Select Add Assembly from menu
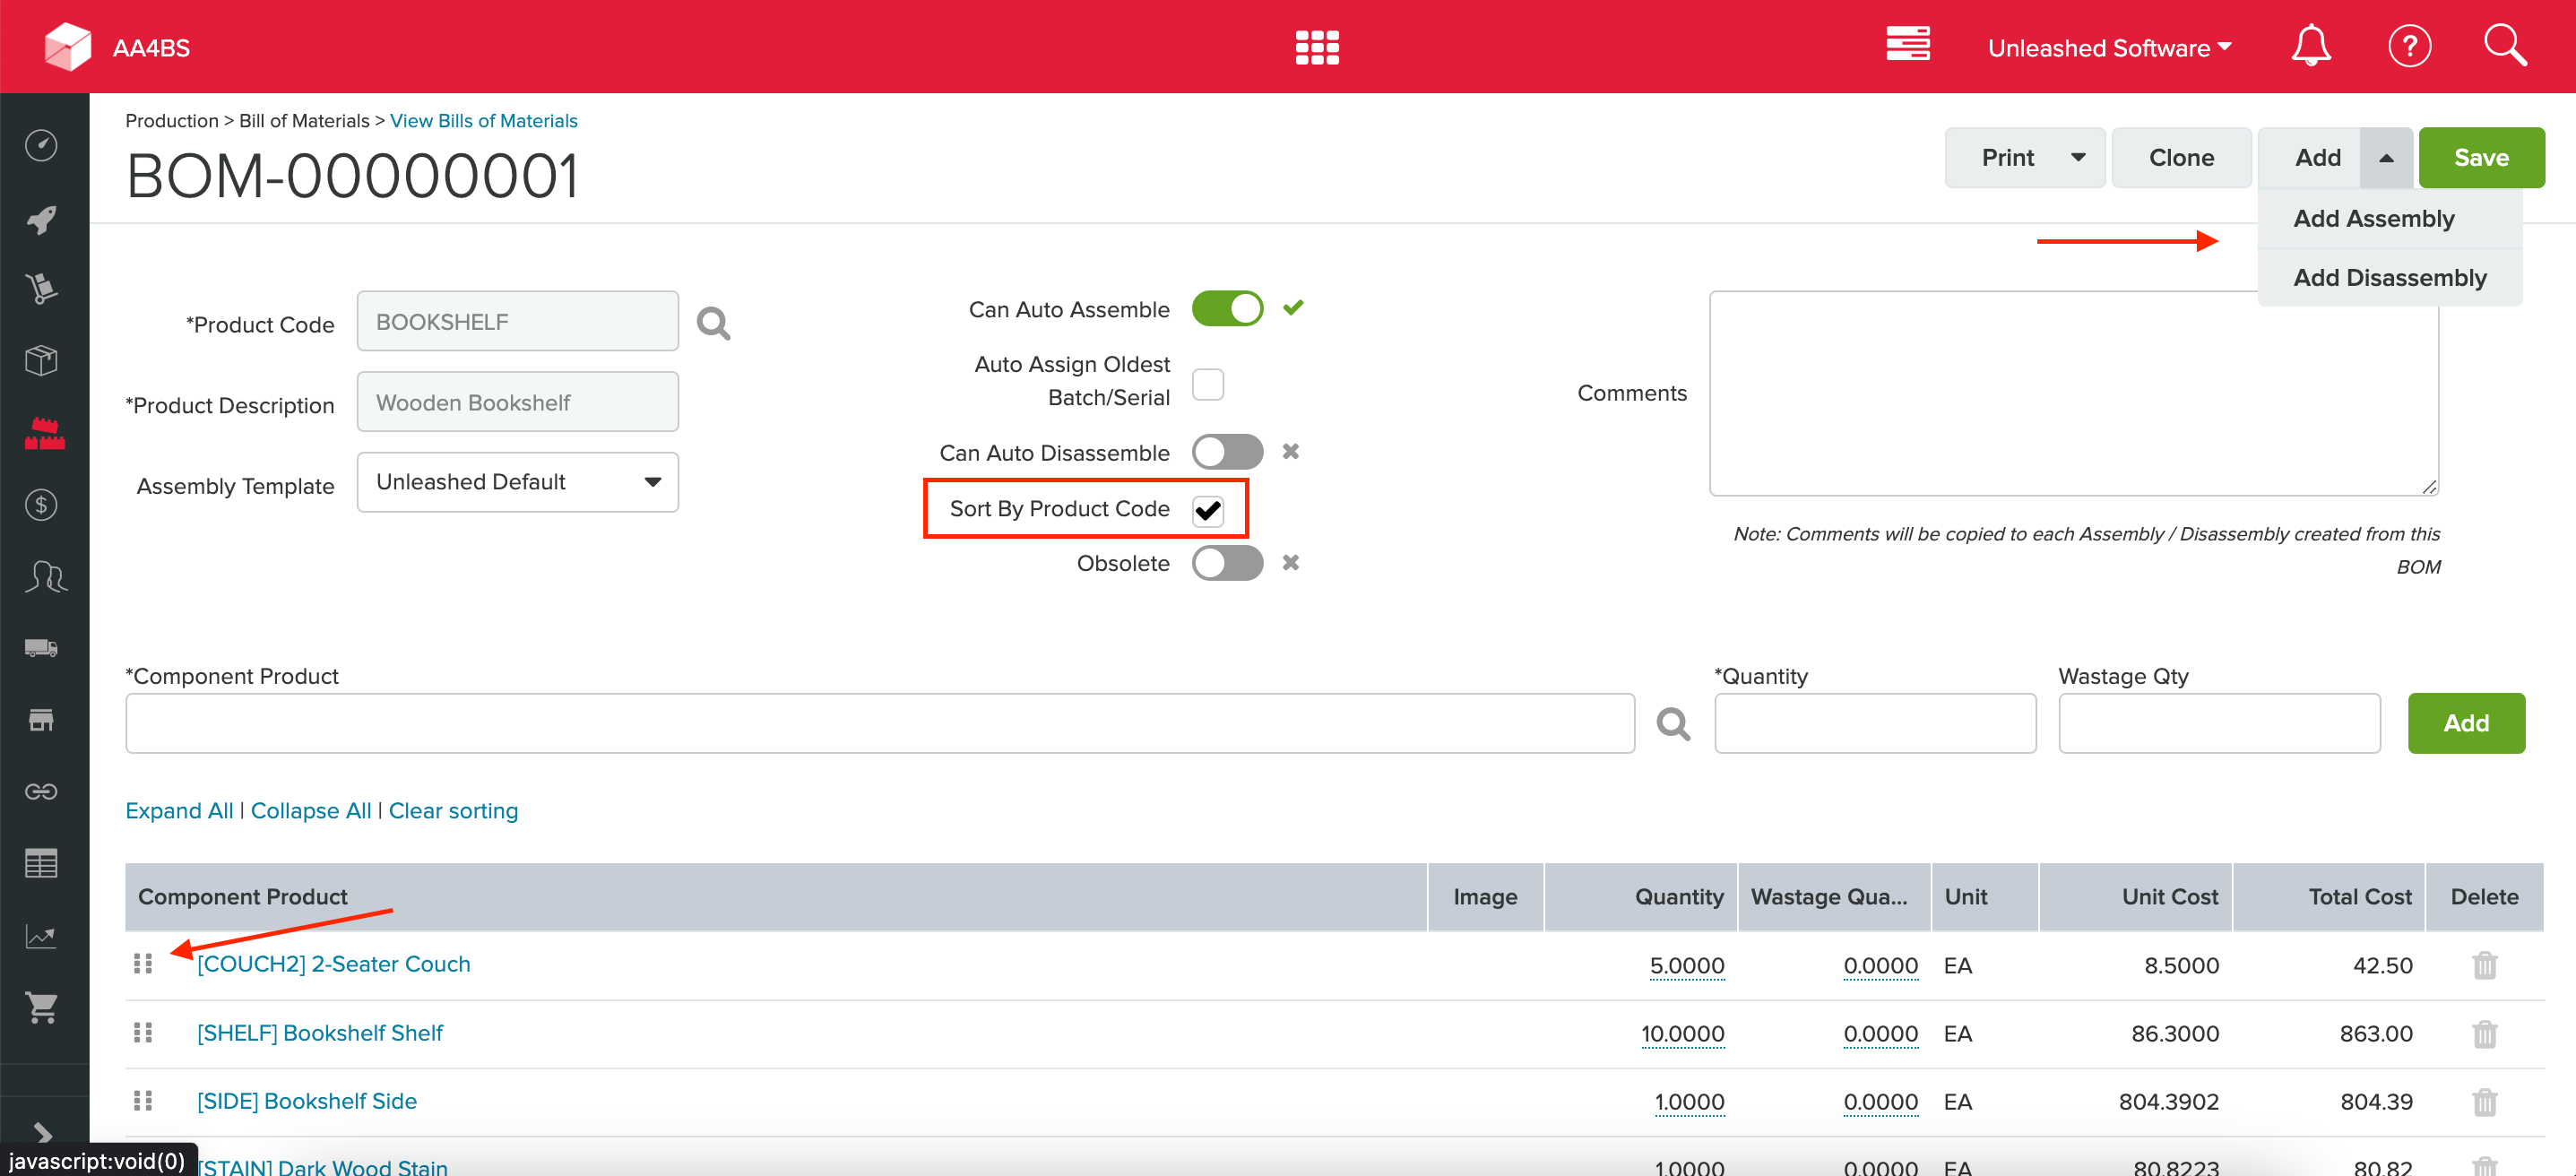 (x=2390, y=218)
